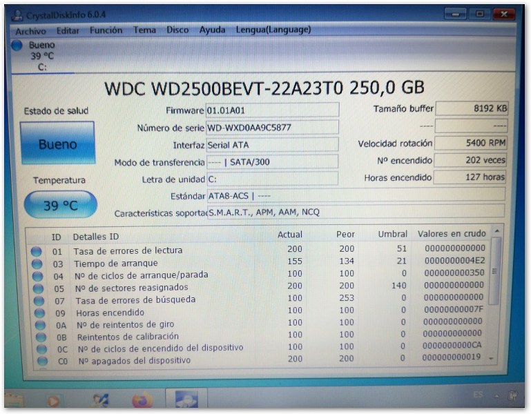Click the blue health circle in disk selector
Image resolution: width=531 pixels, height=414 pixels.
pos(17,45)
